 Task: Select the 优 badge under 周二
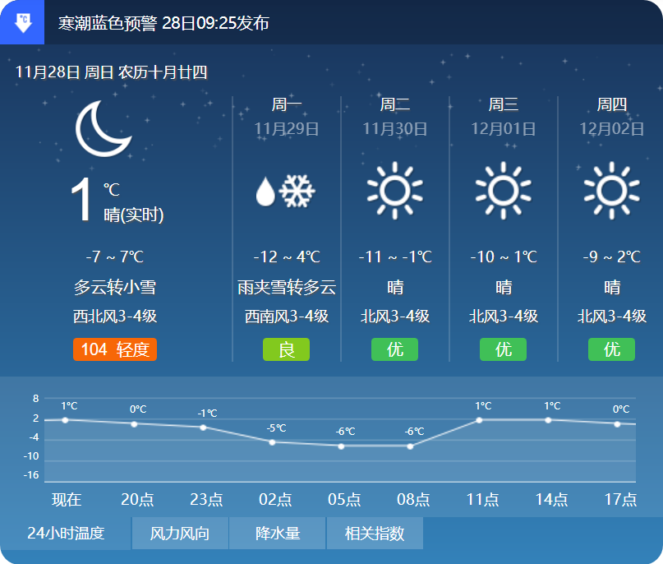[395, 349]
